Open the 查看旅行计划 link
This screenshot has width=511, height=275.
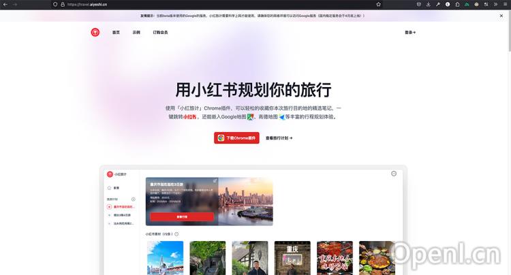coord(279,138)
